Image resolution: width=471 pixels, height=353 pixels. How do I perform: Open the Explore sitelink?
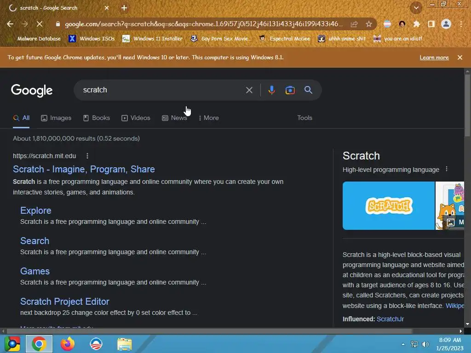pyautogui.click(x=36, y=211)
